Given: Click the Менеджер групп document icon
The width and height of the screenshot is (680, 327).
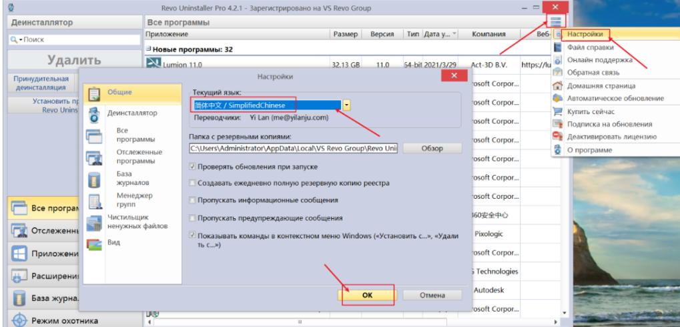Looking at the screenshot, I should tap(95, 202).
